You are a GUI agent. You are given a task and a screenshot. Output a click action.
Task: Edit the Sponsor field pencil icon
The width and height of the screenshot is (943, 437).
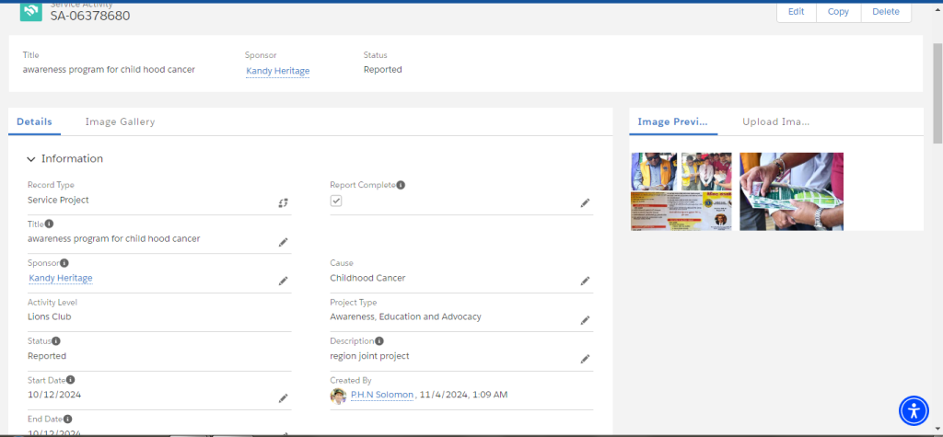pyautogui.click(x=283, y=282)
